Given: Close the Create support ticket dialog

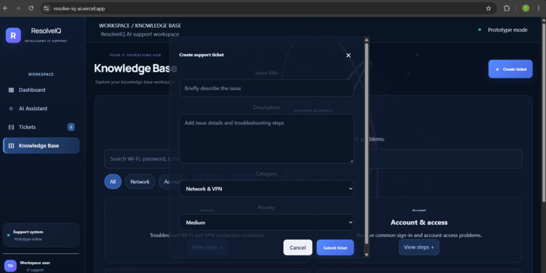Looking at the screenshot, I should [348, 55].
